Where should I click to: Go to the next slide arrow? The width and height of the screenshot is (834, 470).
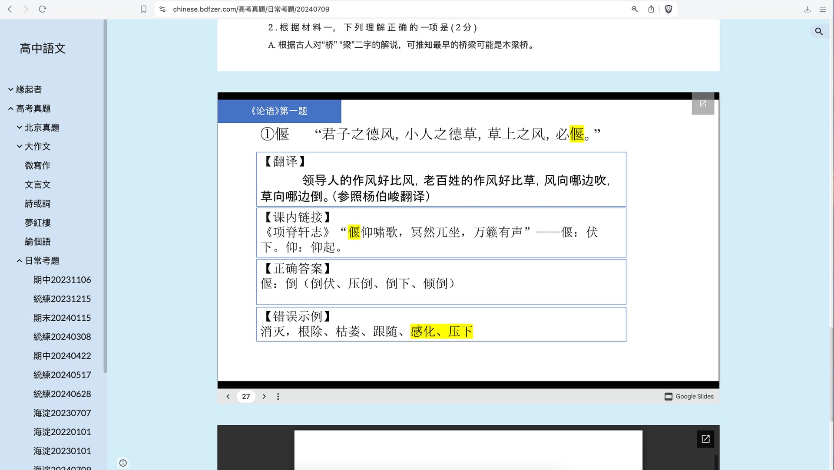(264, 396)
